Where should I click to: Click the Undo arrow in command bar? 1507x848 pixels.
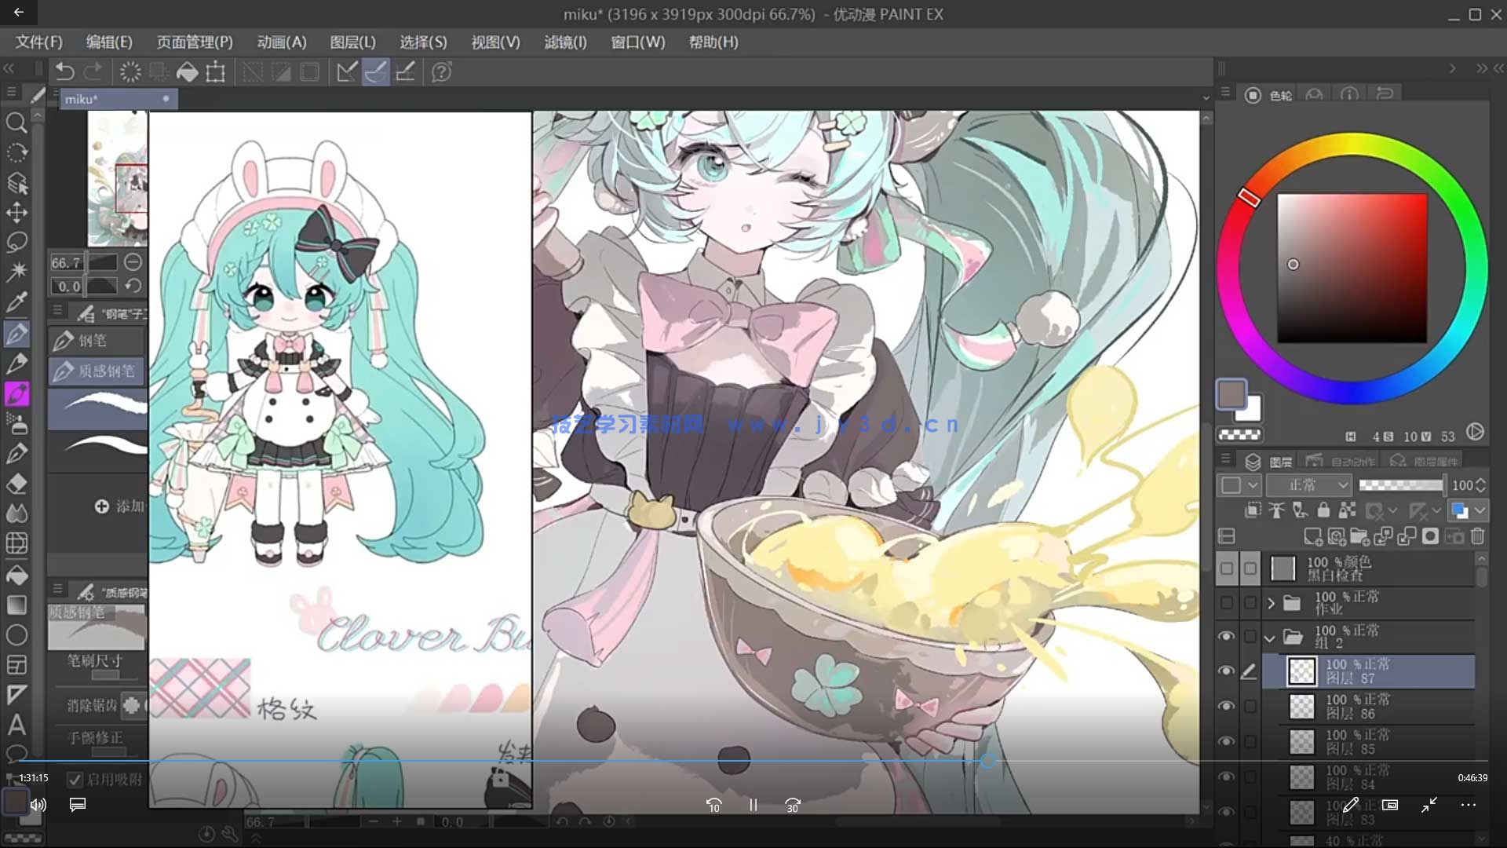(x=64, y=72)
